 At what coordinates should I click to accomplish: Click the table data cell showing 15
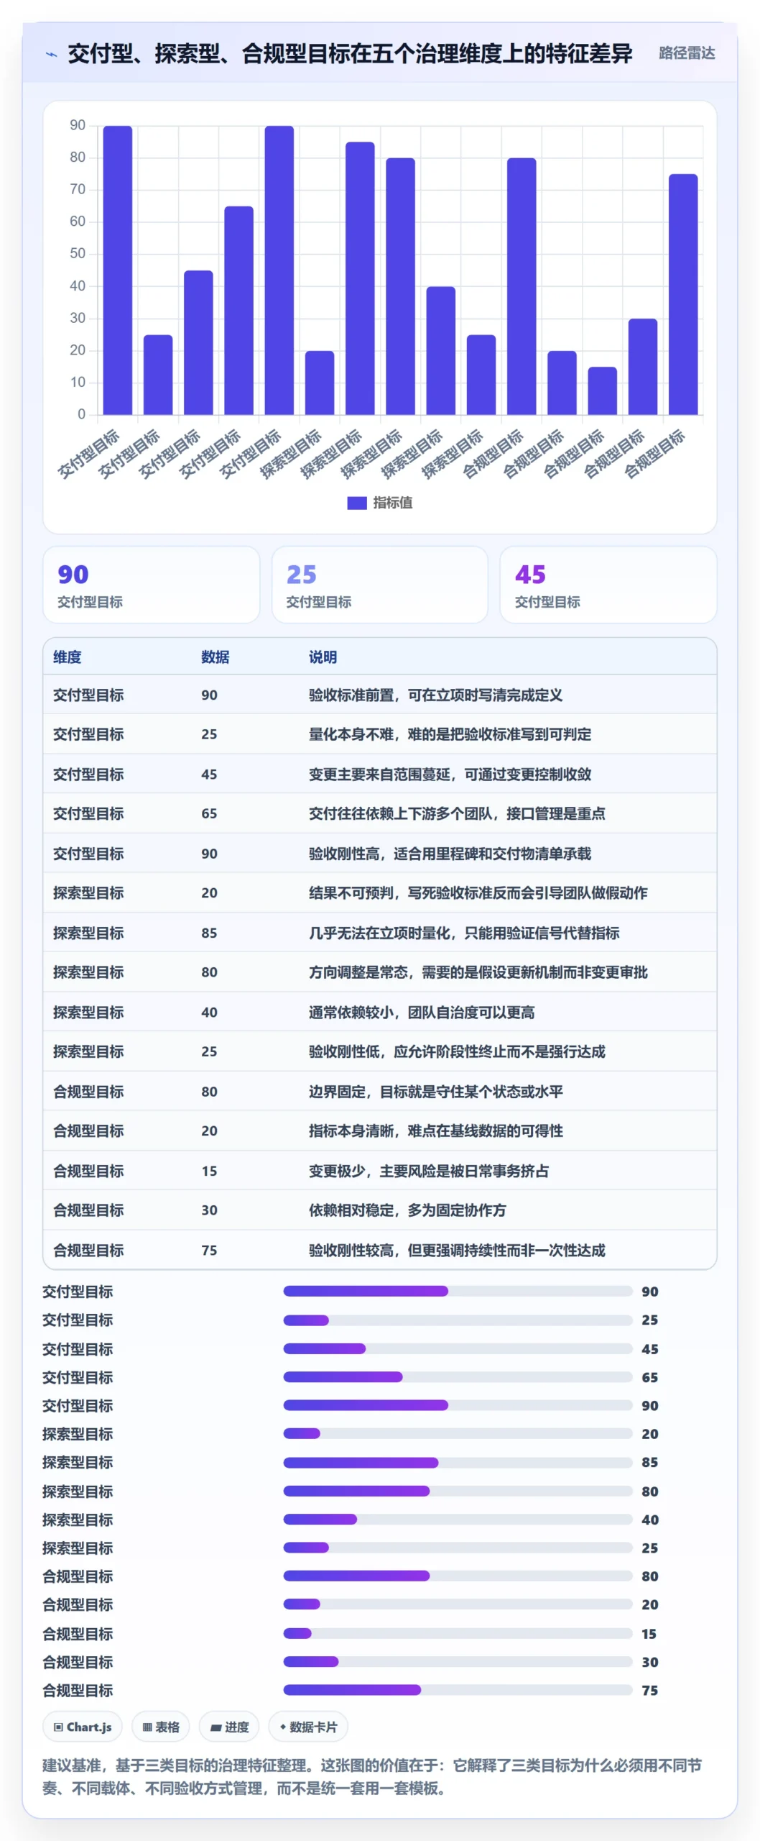click(x=209, y=1171)
